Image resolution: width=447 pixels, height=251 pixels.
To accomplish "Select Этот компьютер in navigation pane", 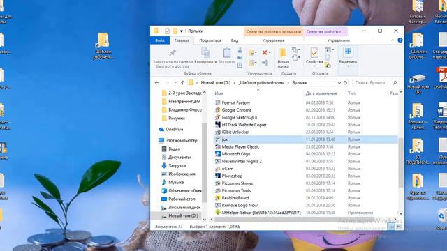I will (x=178, y=140).
